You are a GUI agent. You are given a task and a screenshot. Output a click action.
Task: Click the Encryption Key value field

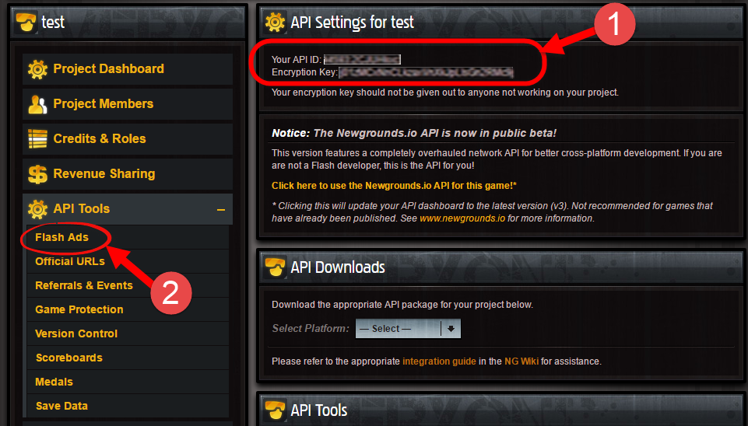[x=426, y=72]
